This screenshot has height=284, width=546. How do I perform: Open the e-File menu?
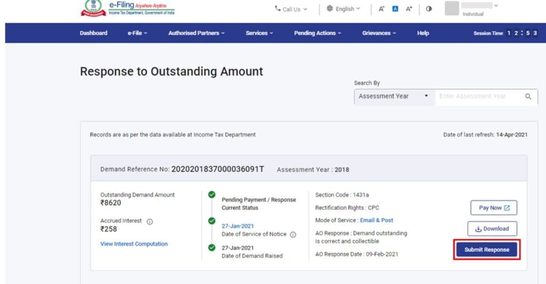137,33
